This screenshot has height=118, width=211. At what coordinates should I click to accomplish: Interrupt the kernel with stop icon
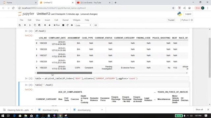coord(63,25)
